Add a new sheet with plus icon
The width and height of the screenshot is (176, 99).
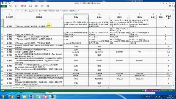30,88
